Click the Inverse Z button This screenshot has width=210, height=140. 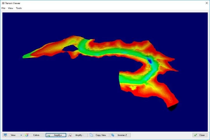(x=120, y=135)
